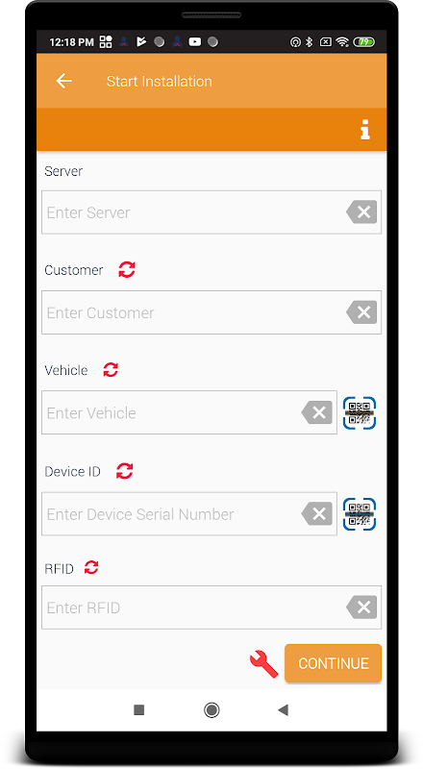Refresh the Customer list
Viewport: 423px width, 769px height.
[x=127, y=270]
